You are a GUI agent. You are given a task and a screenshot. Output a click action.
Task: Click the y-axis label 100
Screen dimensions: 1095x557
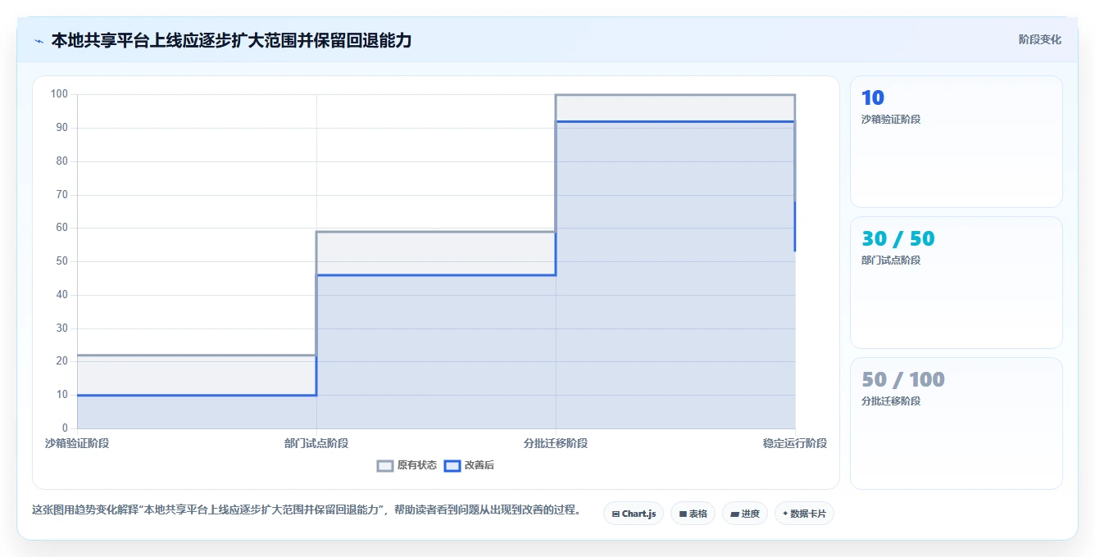coord(59,94)
